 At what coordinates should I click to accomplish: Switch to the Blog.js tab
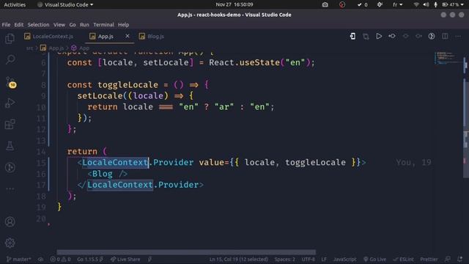tap(152, 36)
